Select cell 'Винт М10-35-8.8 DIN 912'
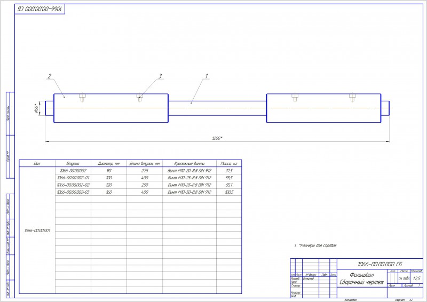Screen dimensions: 427x302 pos(189,185)
